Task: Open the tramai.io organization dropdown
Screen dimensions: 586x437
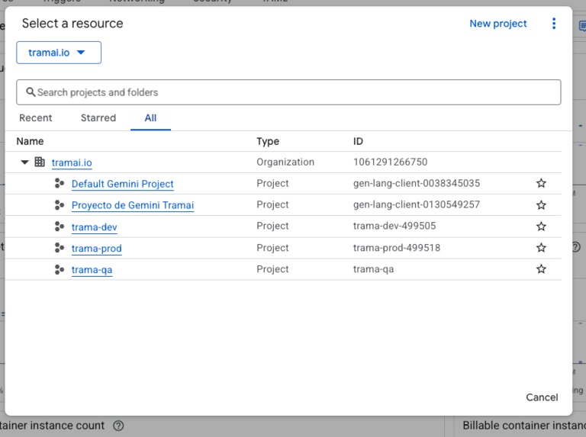Action: pos(59,53)
